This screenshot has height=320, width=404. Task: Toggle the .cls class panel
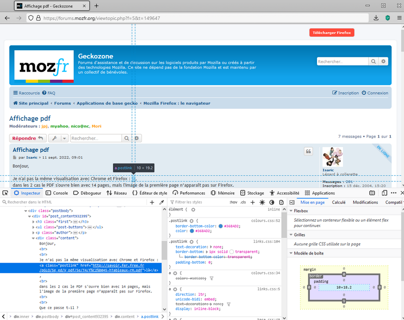[243, 202]
